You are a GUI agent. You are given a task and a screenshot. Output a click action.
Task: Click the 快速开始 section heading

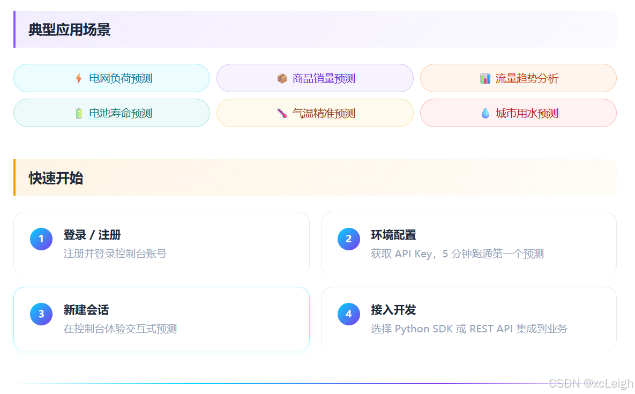click(56, 178)
